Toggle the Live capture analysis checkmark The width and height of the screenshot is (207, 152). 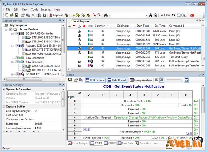[36, 111]
